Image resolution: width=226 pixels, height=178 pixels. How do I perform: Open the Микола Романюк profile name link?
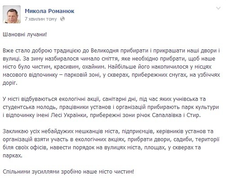49,11
